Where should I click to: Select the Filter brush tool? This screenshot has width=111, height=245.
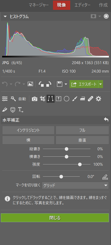75,99
